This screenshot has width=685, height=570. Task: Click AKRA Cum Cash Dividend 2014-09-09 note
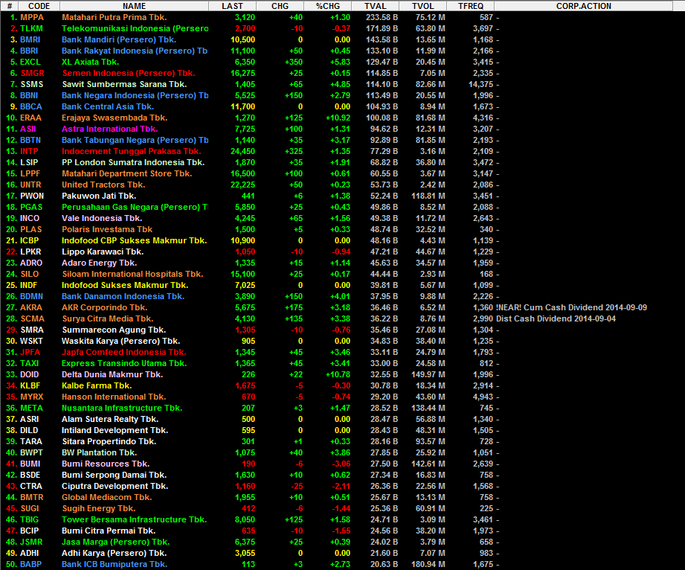coord(571,307)
